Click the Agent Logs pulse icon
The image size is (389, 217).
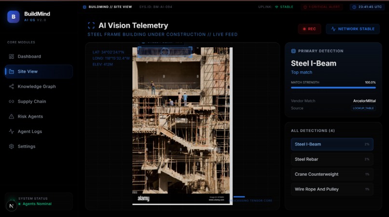pyautogui.click(x=12, y=132)
